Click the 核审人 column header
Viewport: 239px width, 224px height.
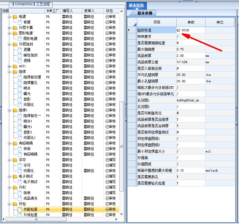93,11
